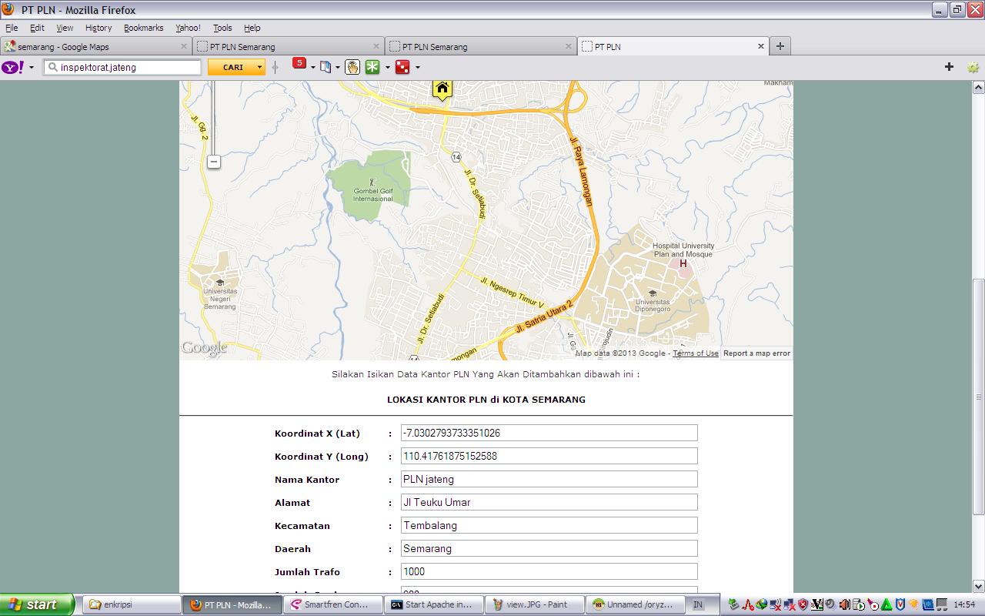The image size is (985, 616).
Task: Open a new browser tab
Action: click(x=780, y=46)
